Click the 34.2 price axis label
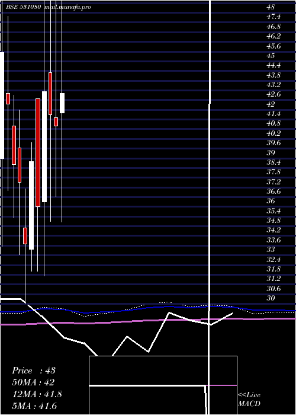Screen dimensions: 296x415 [274, 230]
